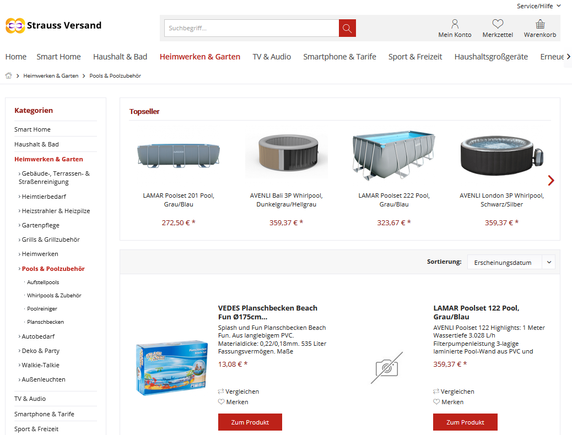Expand Walkie-Talkie category
This screenshot has width=572, height=435.
click(39, 365)
